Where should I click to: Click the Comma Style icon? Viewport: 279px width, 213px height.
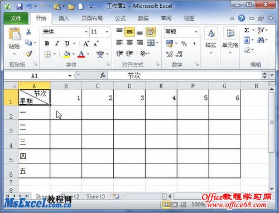[194, 43]
